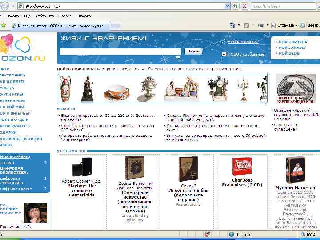Open the Избранное menu
The width and height of the screenshot is (320, 240).
pos(45,16)
